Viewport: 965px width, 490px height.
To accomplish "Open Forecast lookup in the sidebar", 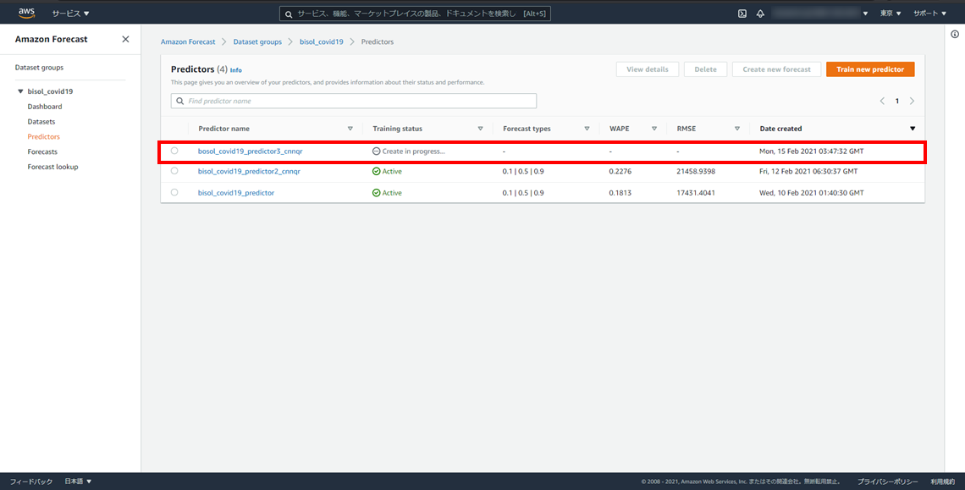I will point(52,167).
